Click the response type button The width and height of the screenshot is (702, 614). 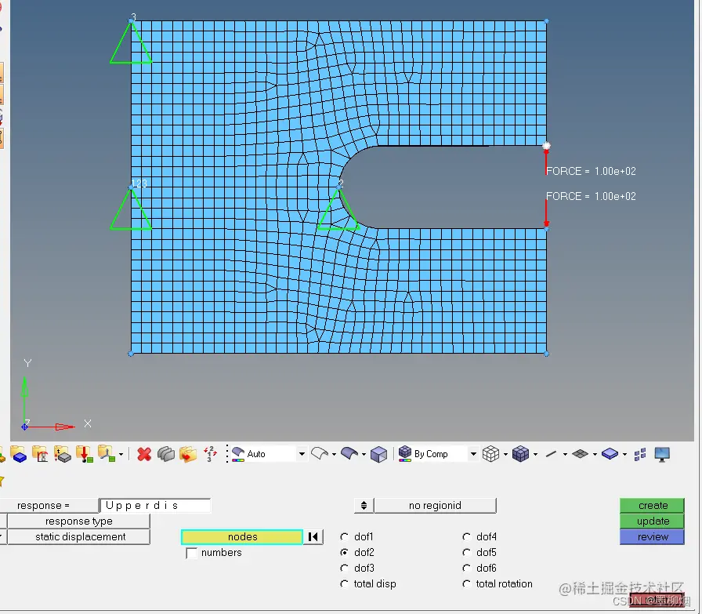[x=79, y=521]
